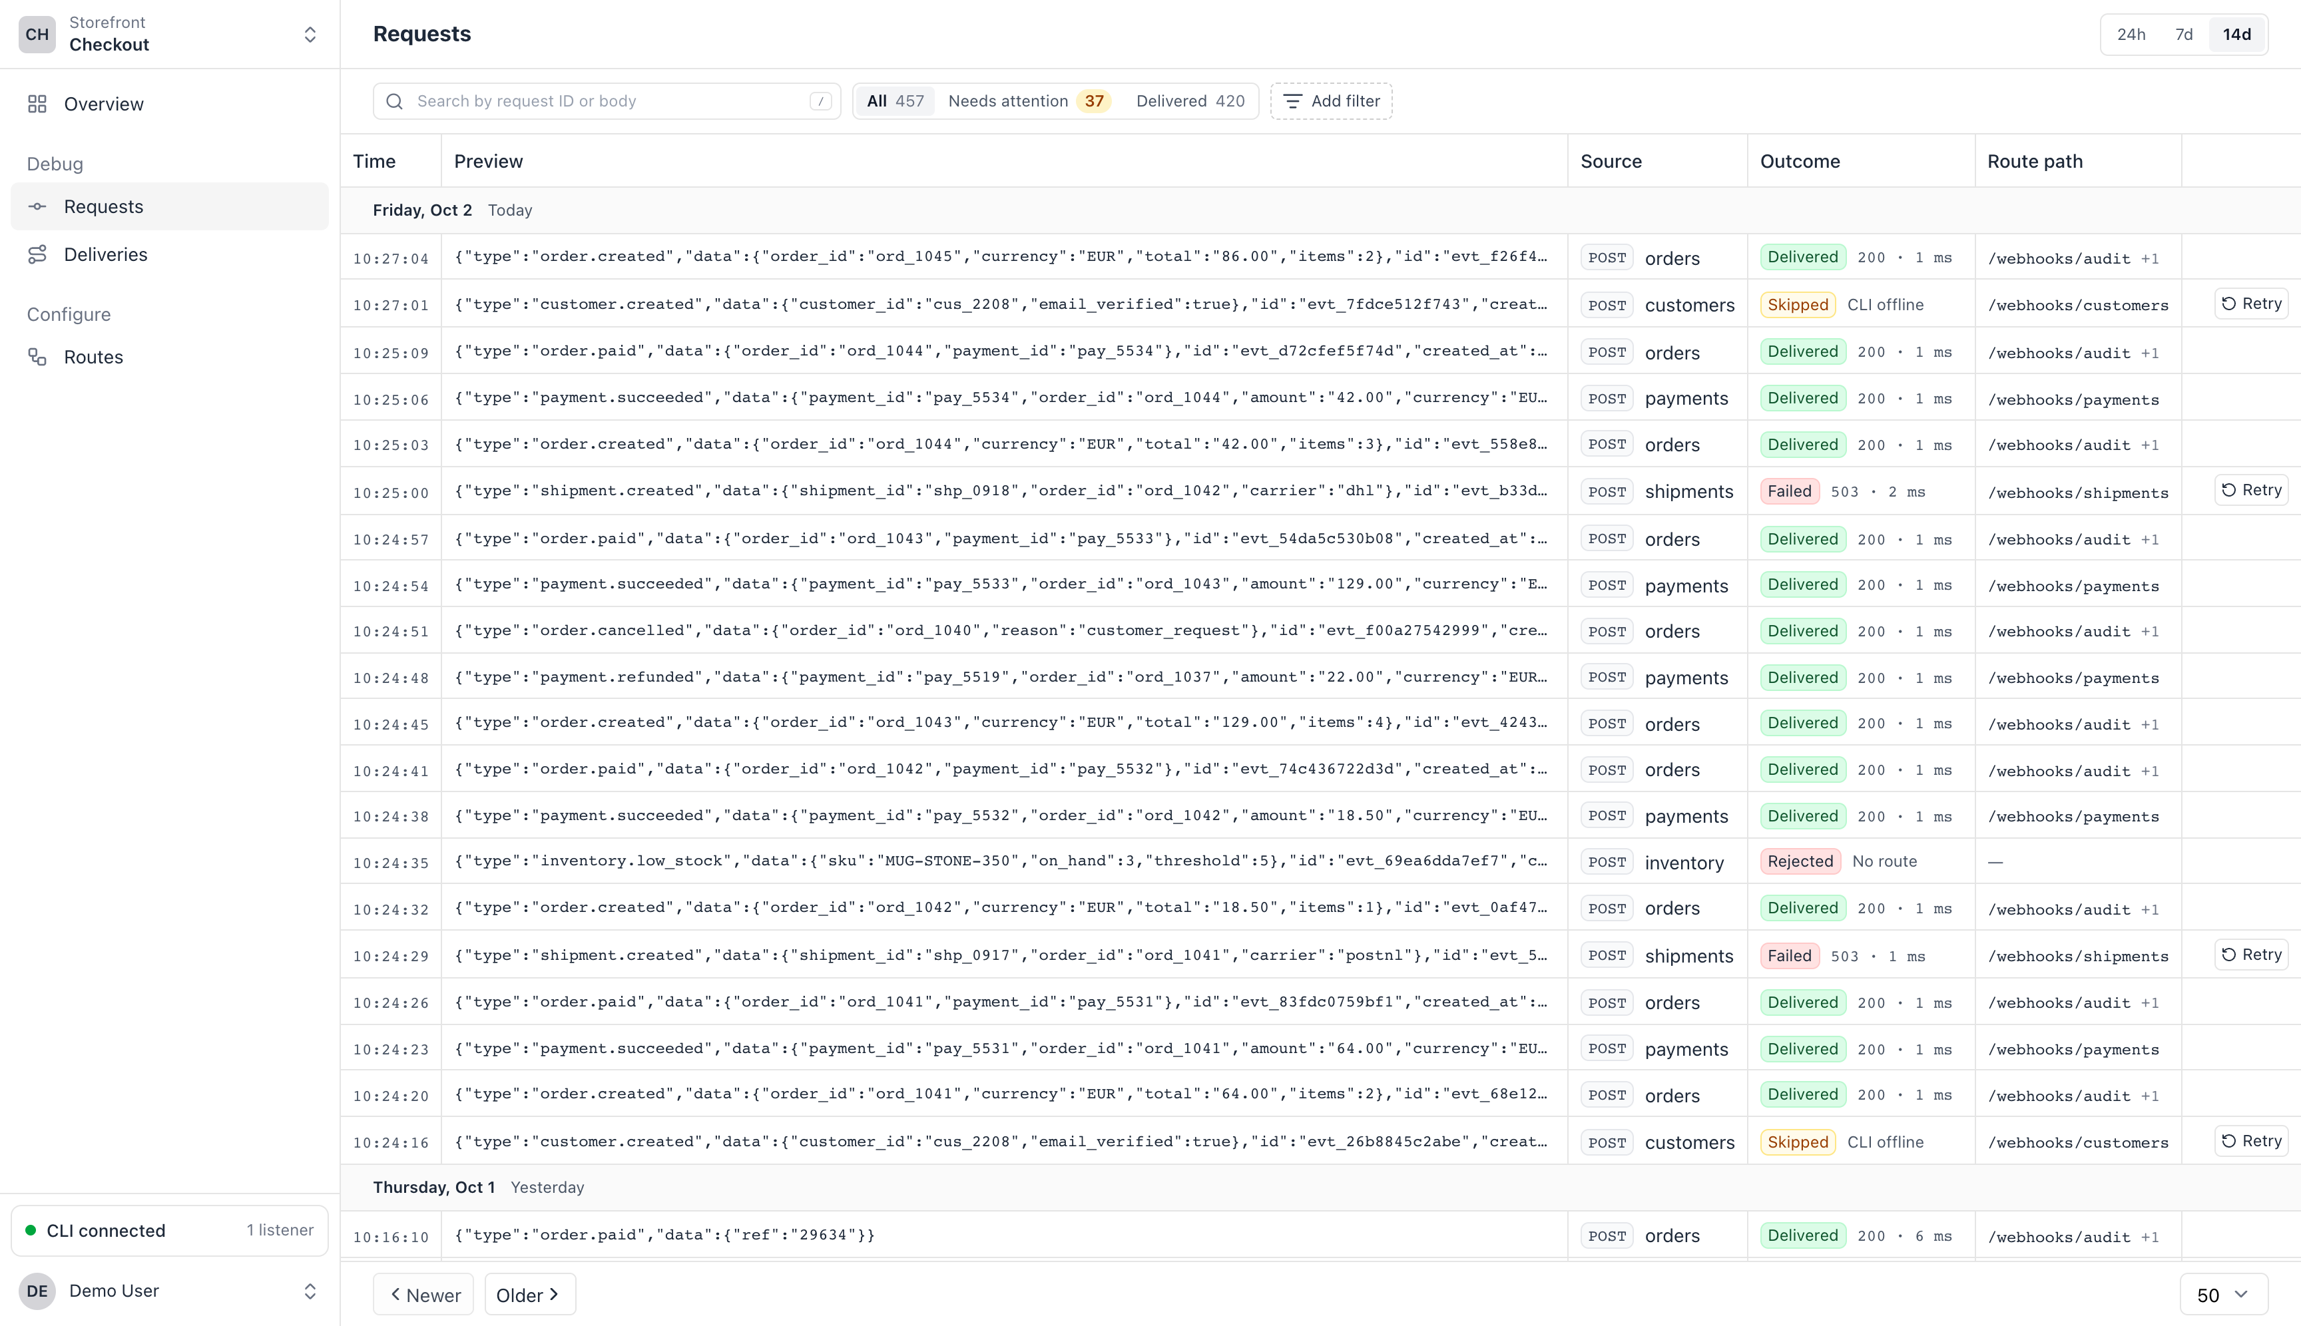Switch to the All 457 tab

pyautogui.click(x=895, y=101)
